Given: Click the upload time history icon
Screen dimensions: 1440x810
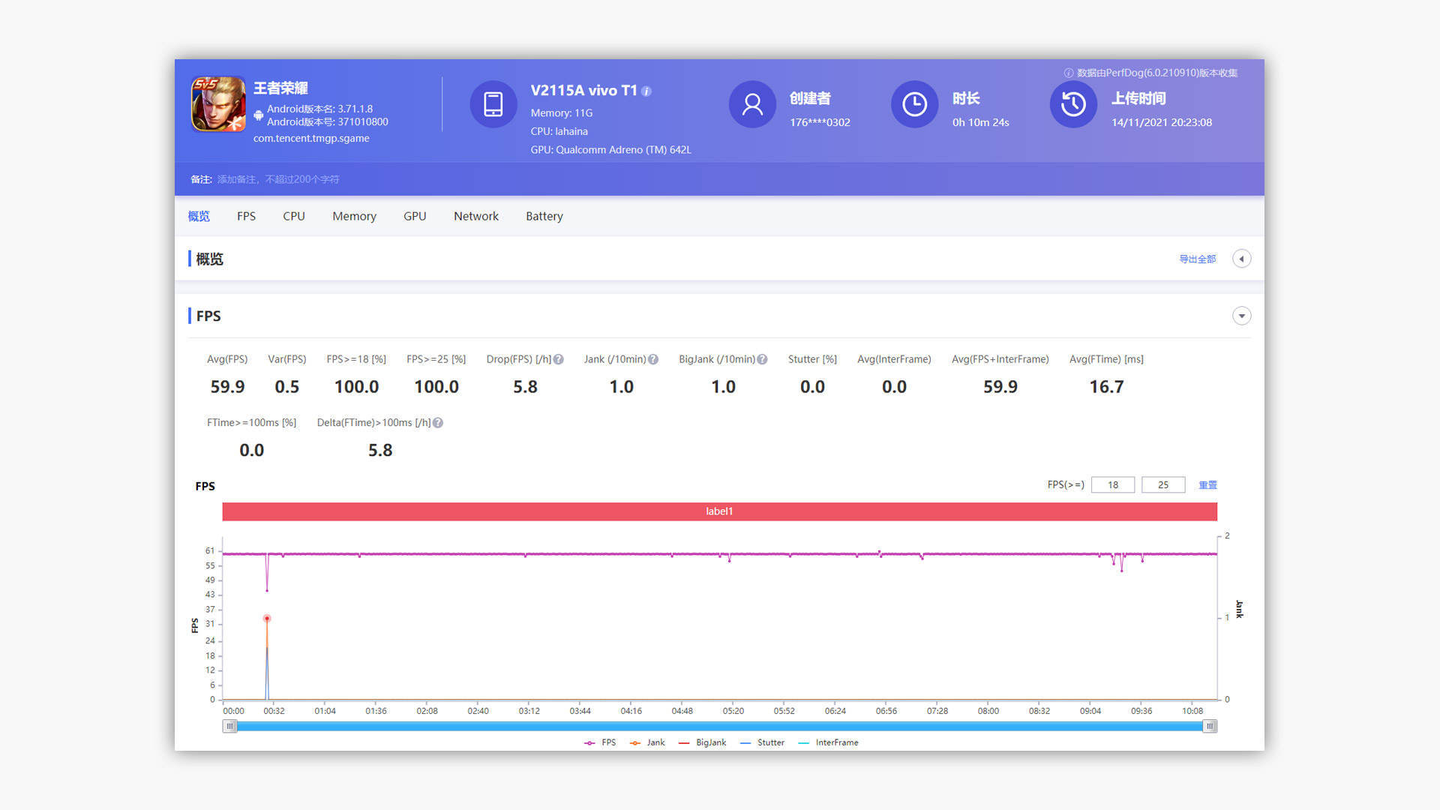Looking at the screenshot, I should [x=1072, y=104].
